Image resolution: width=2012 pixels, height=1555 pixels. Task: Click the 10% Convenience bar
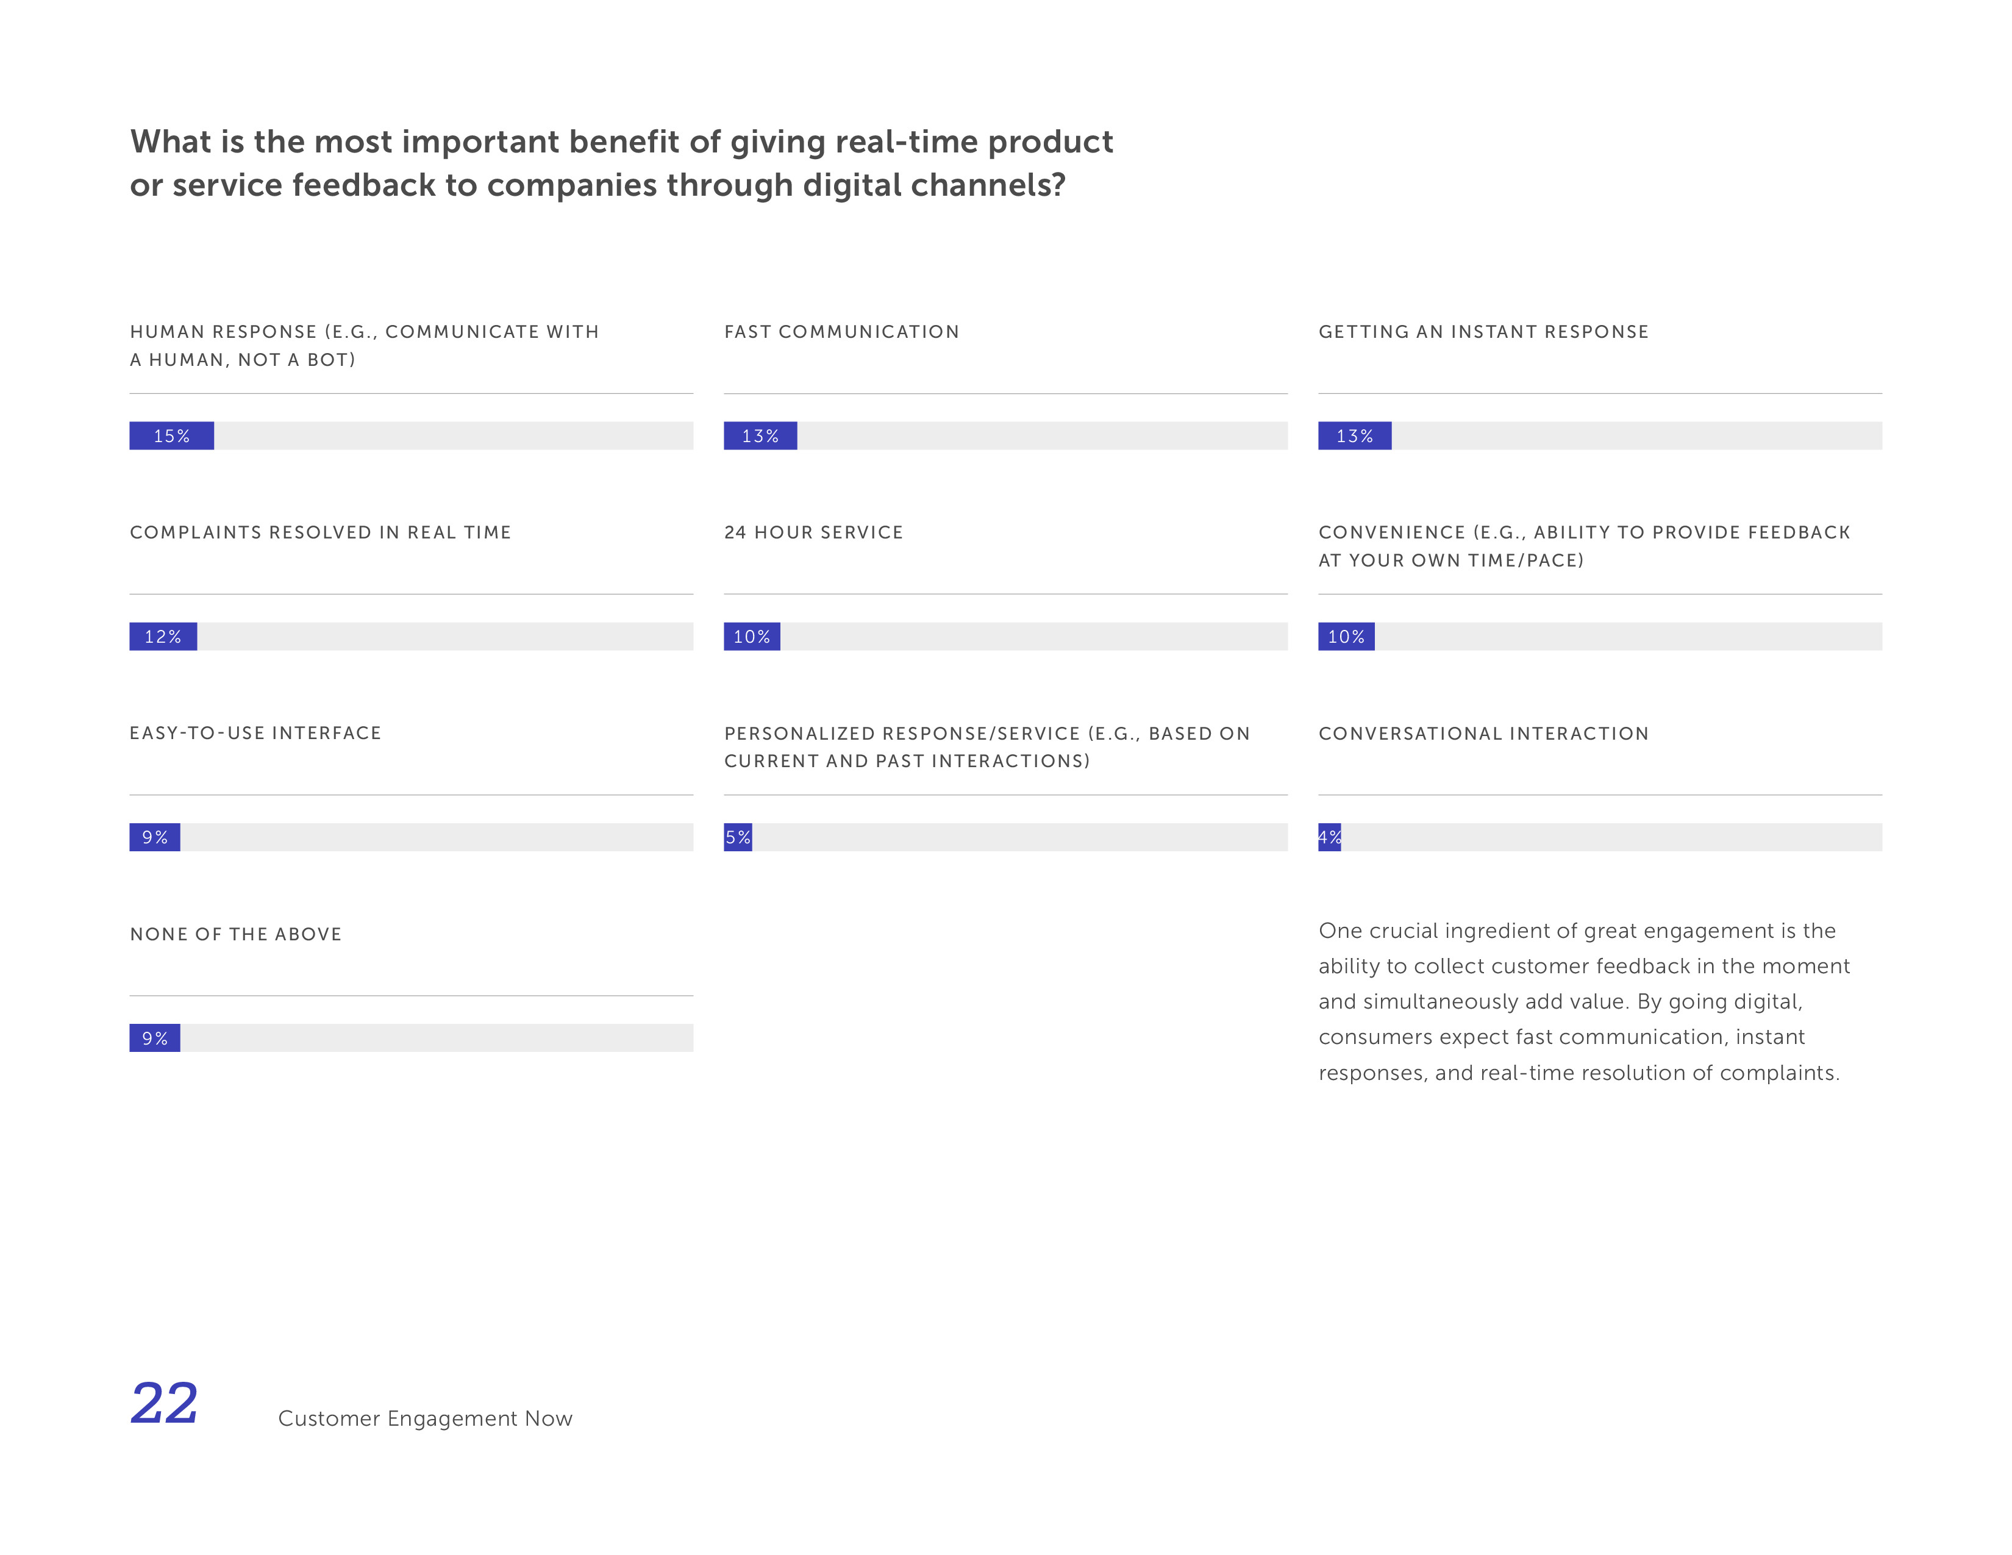pyautogui.click(x=1346, y=637)
